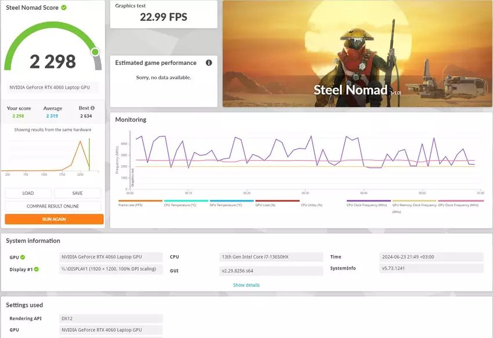Click the Estimated game performance info icon
Viewport: 493px width, 338px height.
tap(209, 63)
